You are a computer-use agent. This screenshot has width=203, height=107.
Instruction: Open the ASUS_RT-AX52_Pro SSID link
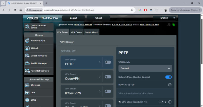point(149,24)
